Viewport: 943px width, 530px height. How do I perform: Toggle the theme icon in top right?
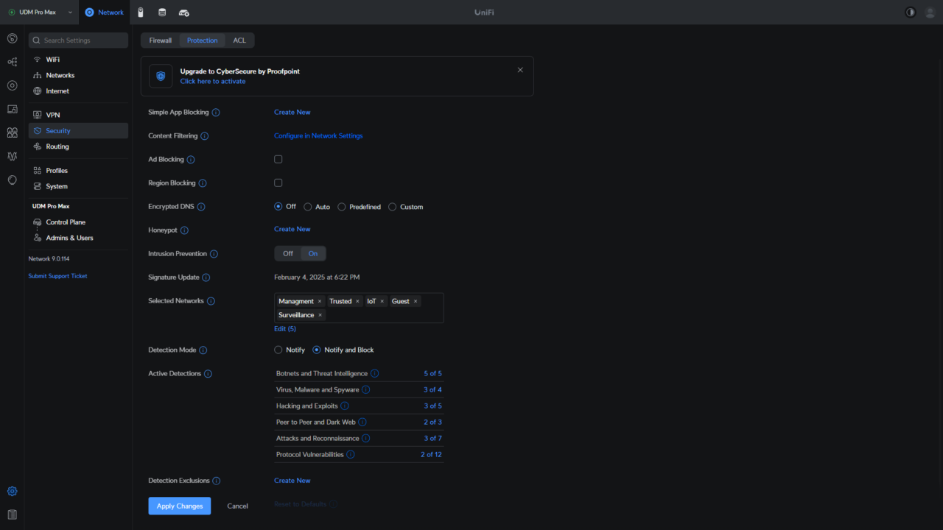[910, 13]
